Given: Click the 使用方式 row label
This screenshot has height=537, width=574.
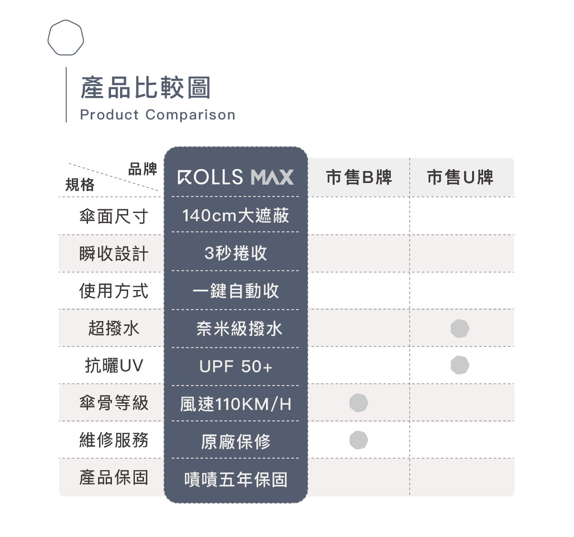Looking at the screenshot, I should (x=114, y=291).
